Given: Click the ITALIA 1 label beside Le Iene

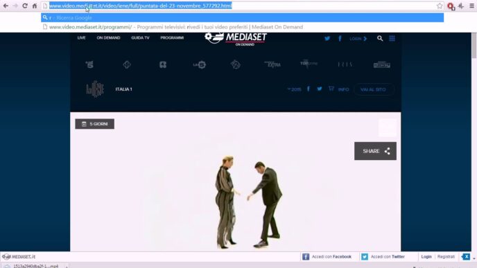Looking at the screenshot, I should click(x=124, y=89).
